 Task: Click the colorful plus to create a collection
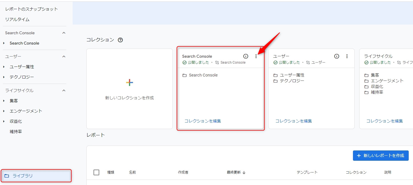(x=130, y=83)
